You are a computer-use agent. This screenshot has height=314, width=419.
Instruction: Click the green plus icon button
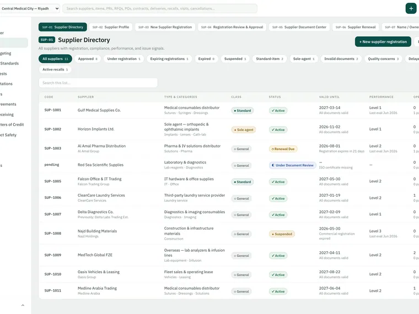(x=411, y=8)
